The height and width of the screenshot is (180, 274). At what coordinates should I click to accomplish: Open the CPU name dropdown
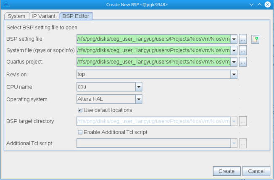(139, 87)
